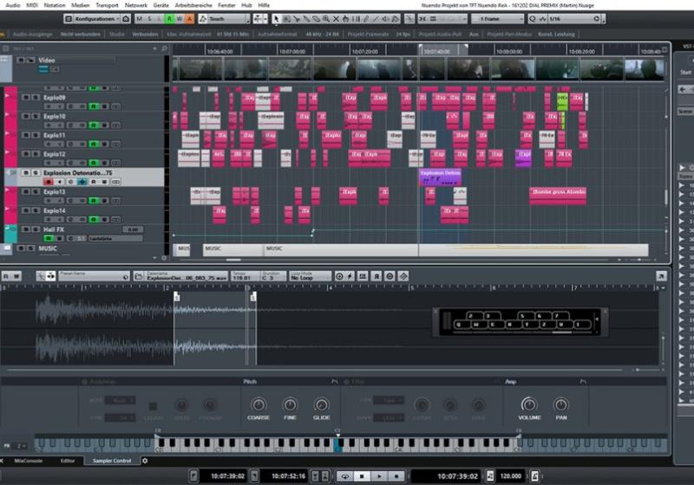Mute the Explo13 track
The width and height of the screenshot is (694, 485).
(25, 191)
